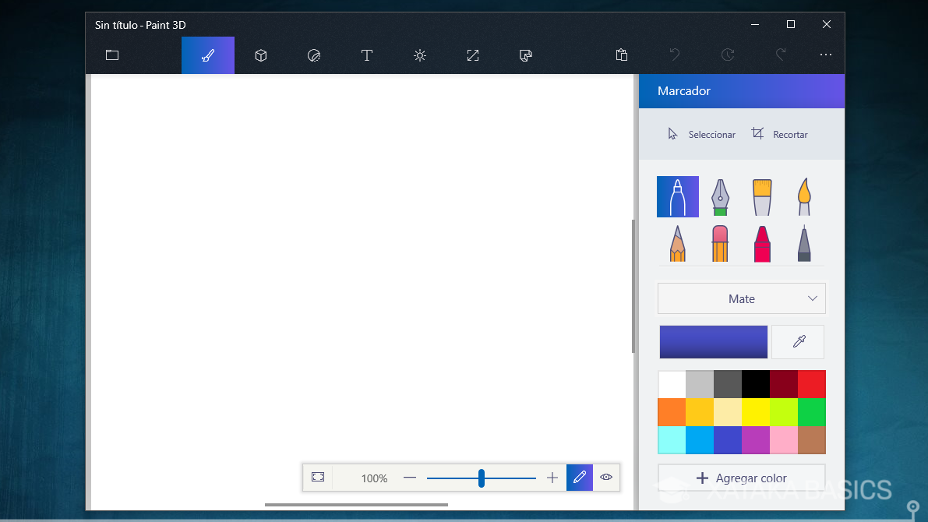928x522 pixels.
Task: Click Agregar color button
Action: click(x=741, y=478)
